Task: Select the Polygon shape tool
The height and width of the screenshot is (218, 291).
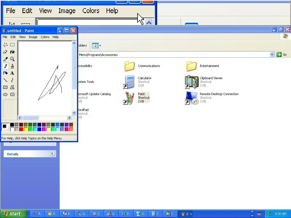Action: point(13,87)
